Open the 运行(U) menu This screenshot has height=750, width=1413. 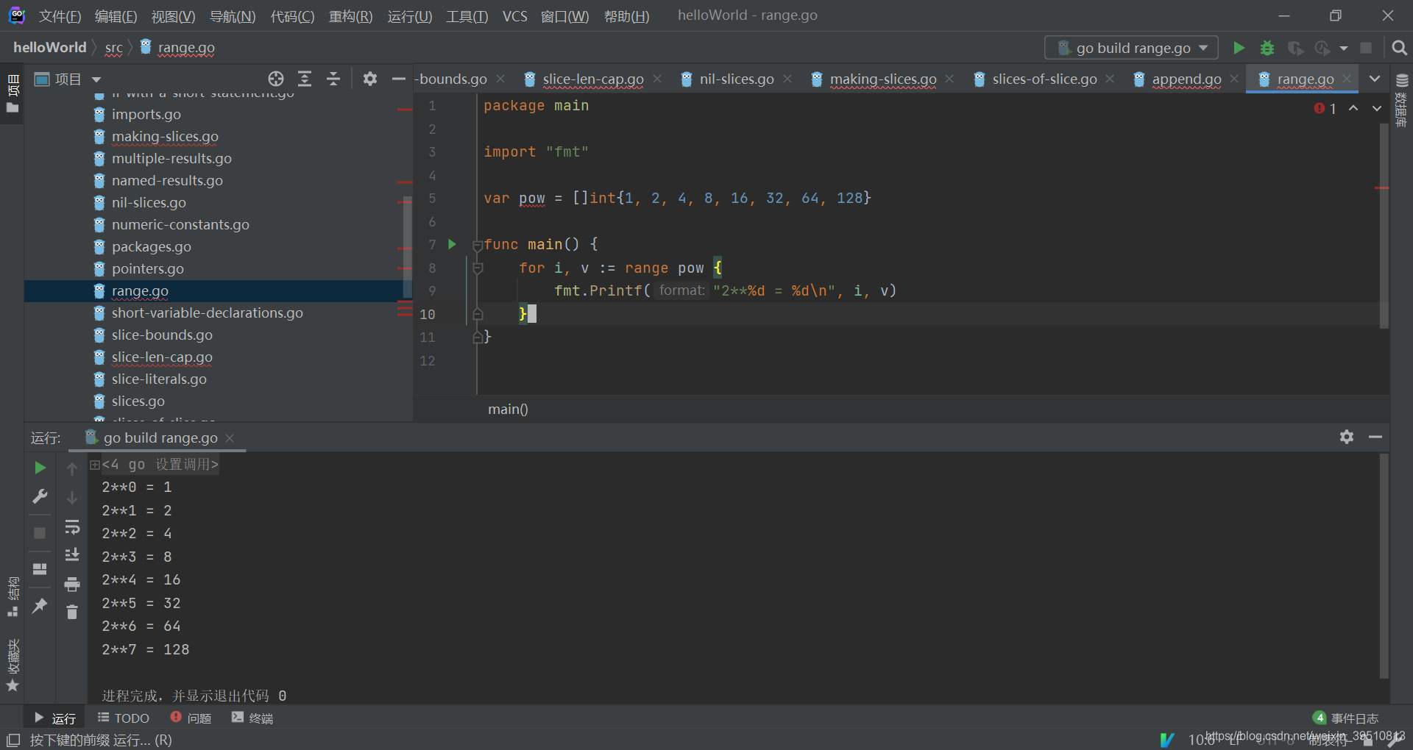click(x=409, y=16)
